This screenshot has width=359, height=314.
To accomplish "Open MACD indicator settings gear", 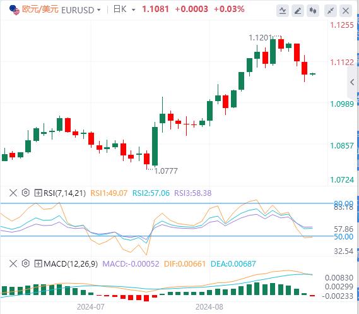I will pos(26,263).
